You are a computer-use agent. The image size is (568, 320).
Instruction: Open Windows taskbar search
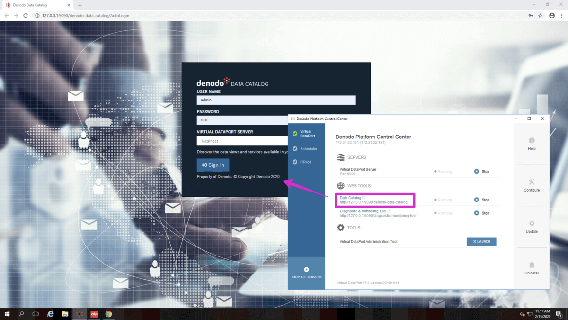[21, 314]
